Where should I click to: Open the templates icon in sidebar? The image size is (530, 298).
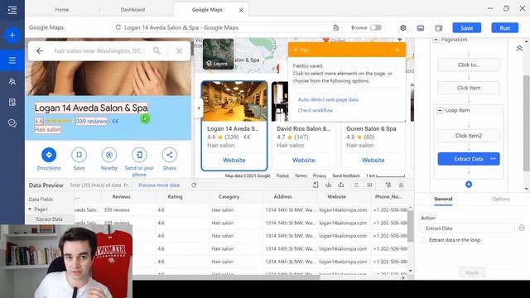point(12,103)
